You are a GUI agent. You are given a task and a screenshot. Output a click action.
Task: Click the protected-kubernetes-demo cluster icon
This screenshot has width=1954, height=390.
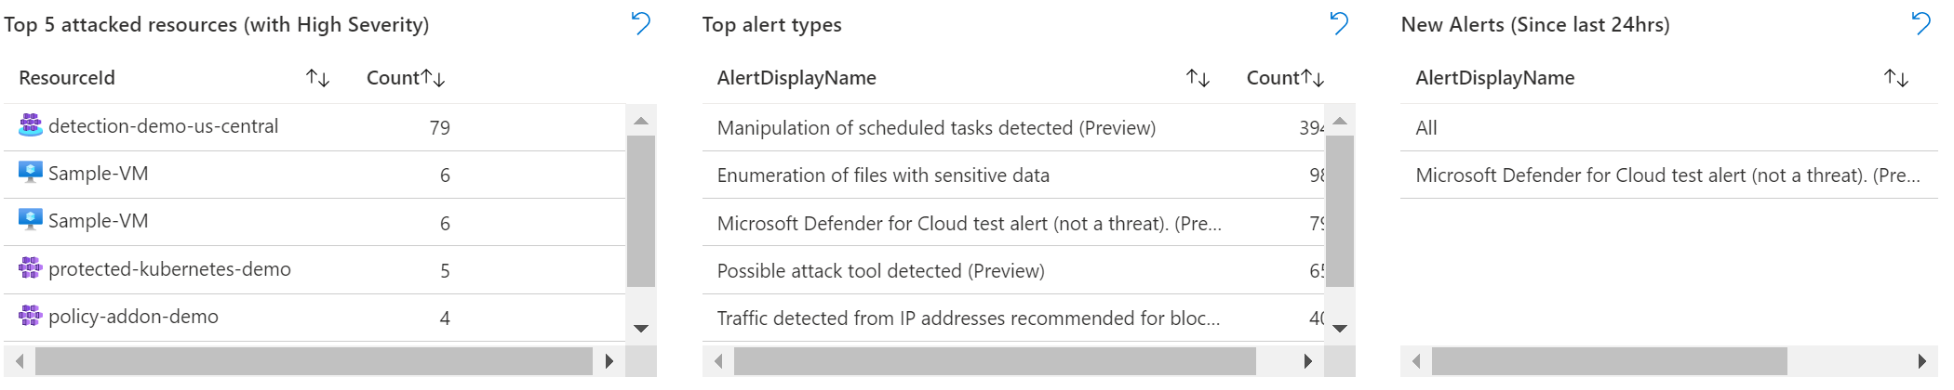coord(31,268)
